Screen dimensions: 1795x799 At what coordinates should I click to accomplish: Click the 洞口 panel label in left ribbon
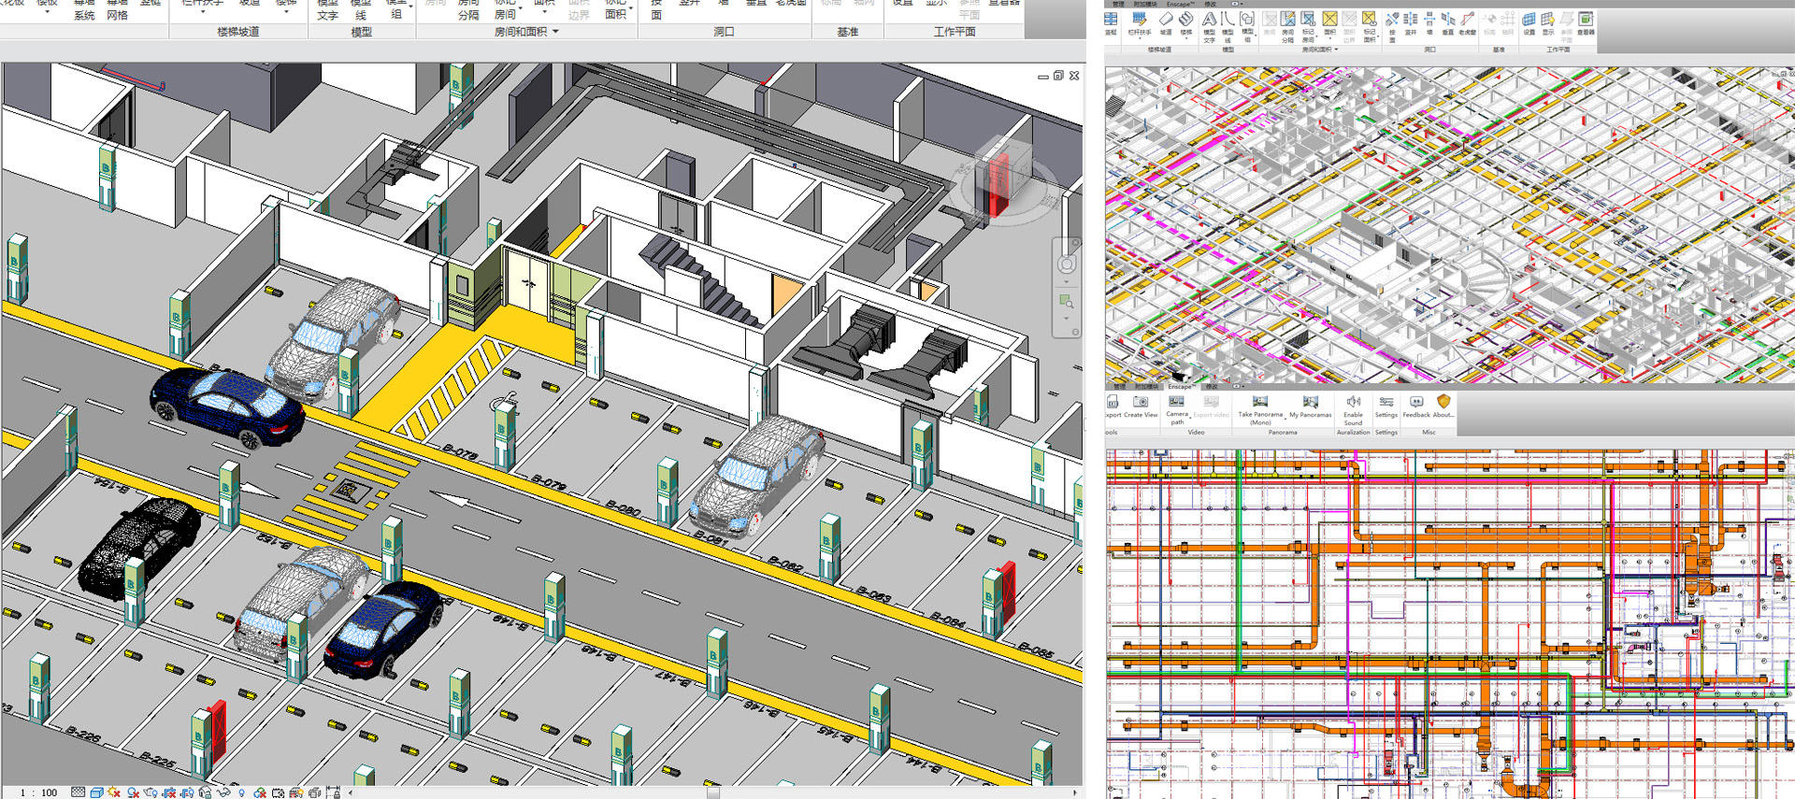click(724, 32)
